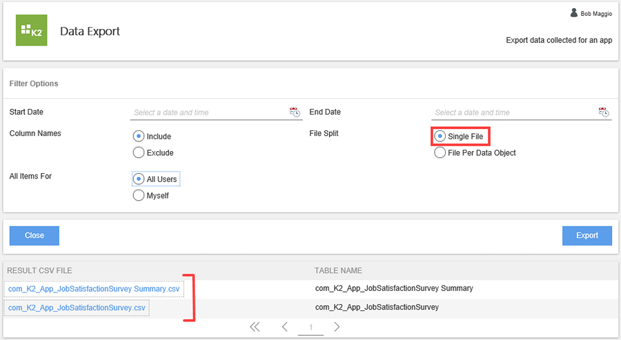
Task: Open the com_K2_App_JobSatisfactionSurvey.csv link
Action: [77, 308]
